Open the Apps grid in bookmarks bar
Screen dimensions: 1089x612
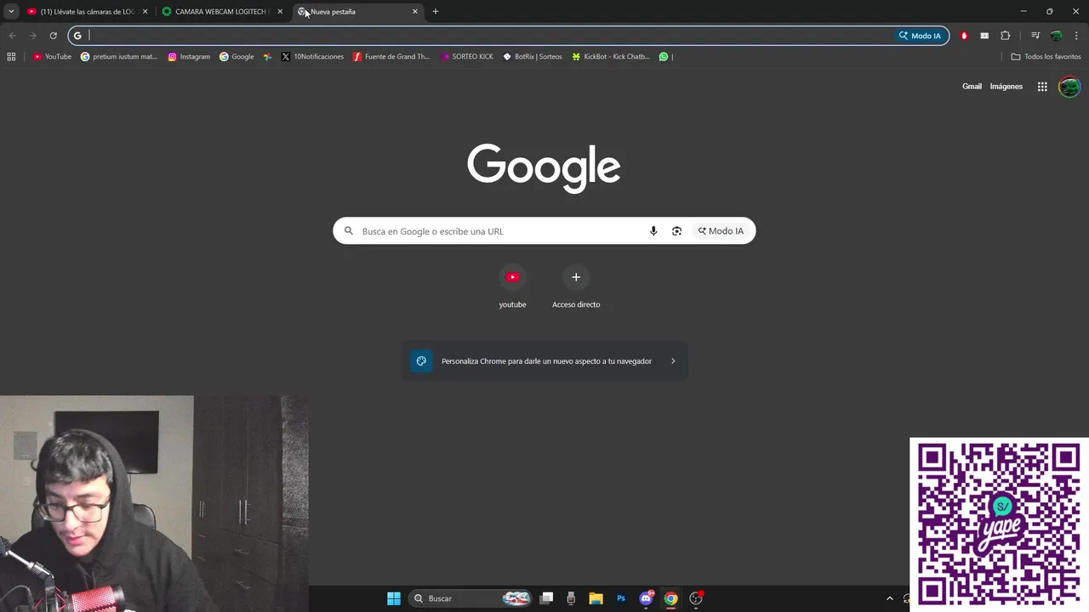tap(11, 57)
